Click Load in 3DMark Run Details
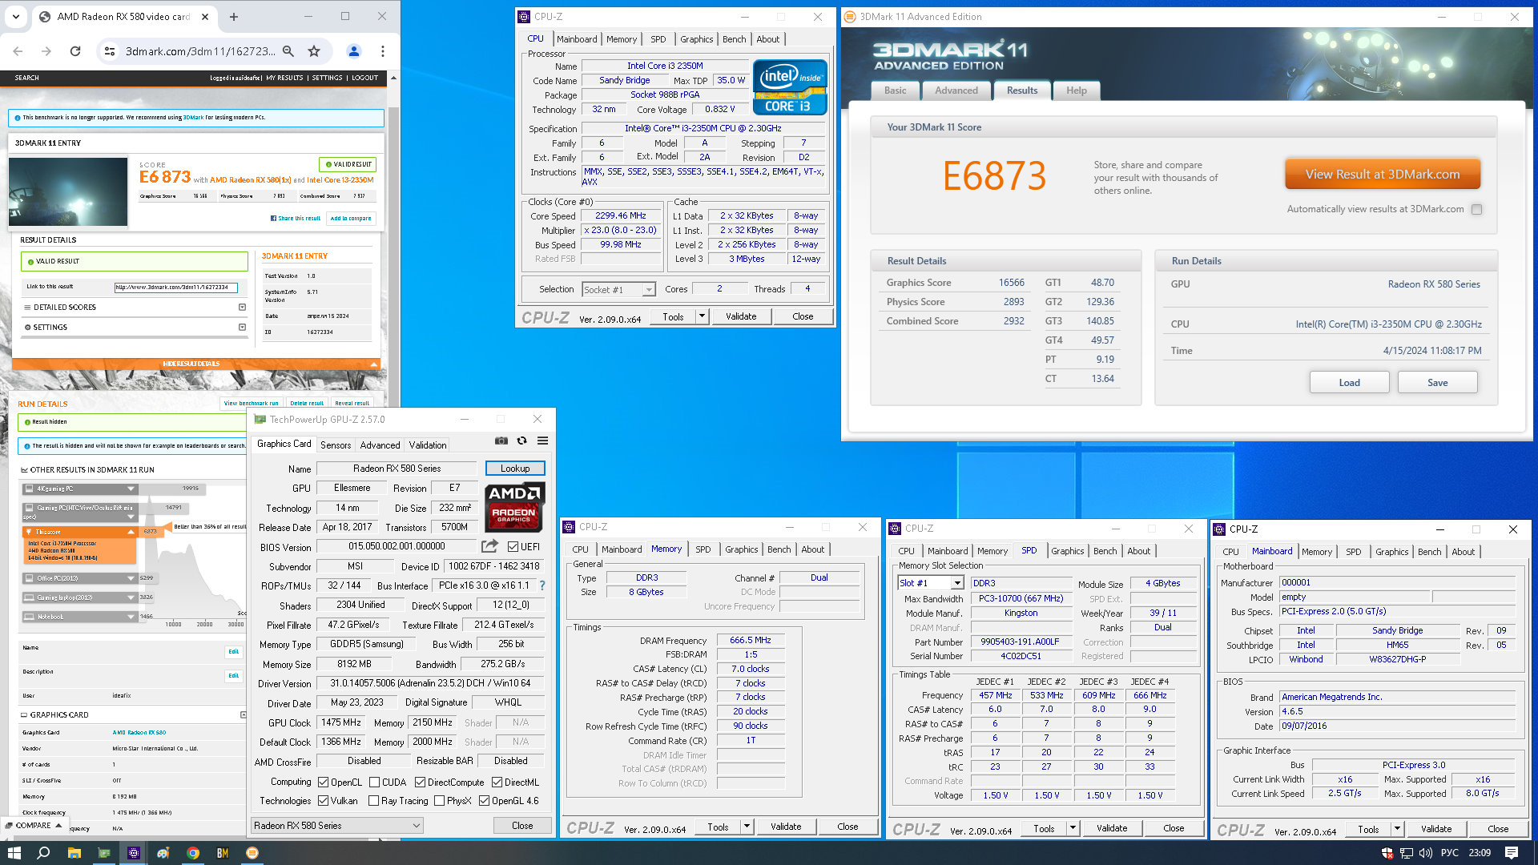This screenshot has height=865, width=1538. click(x=1349, y=383)
